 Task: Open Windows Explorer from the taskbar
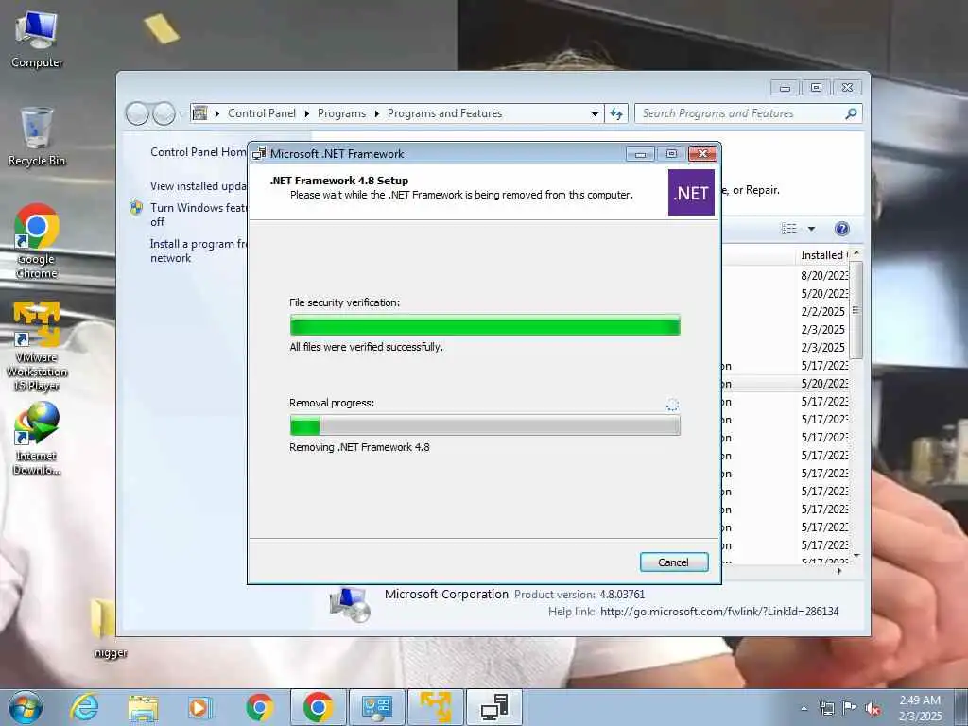pos(143,707)
